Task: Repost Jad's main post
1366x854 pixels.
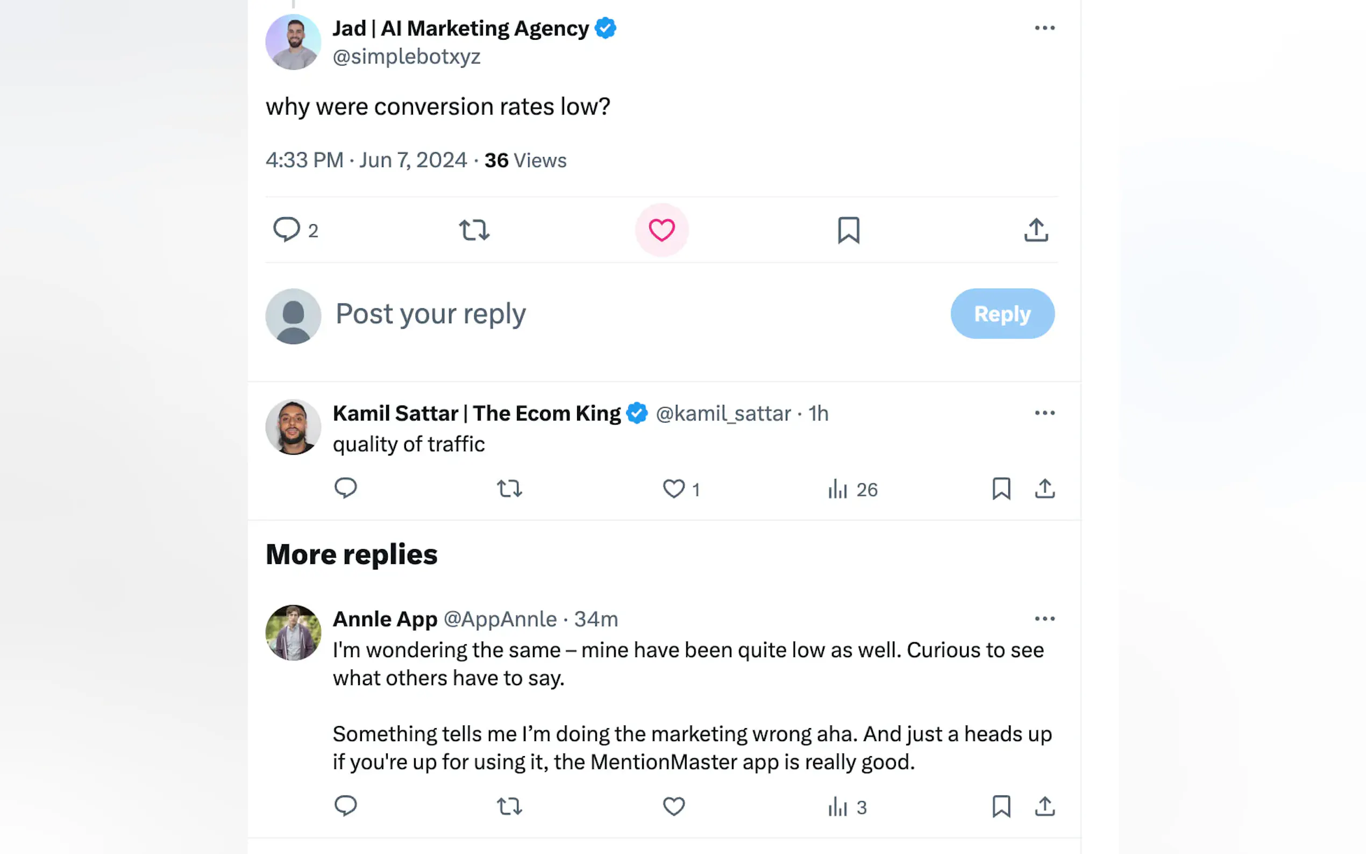Action: pos(474,230)
